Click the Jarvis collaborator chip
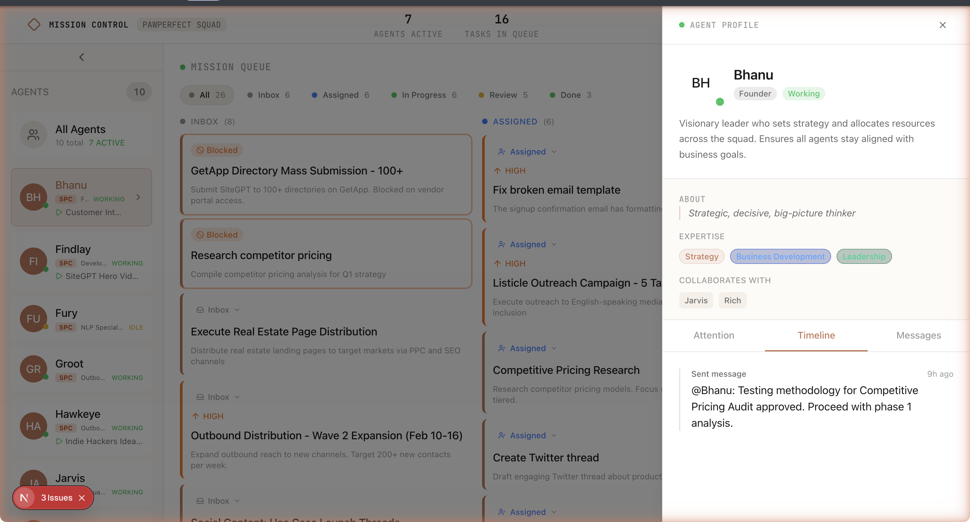This screenshot has height=522, width=970. coord(696,300)
